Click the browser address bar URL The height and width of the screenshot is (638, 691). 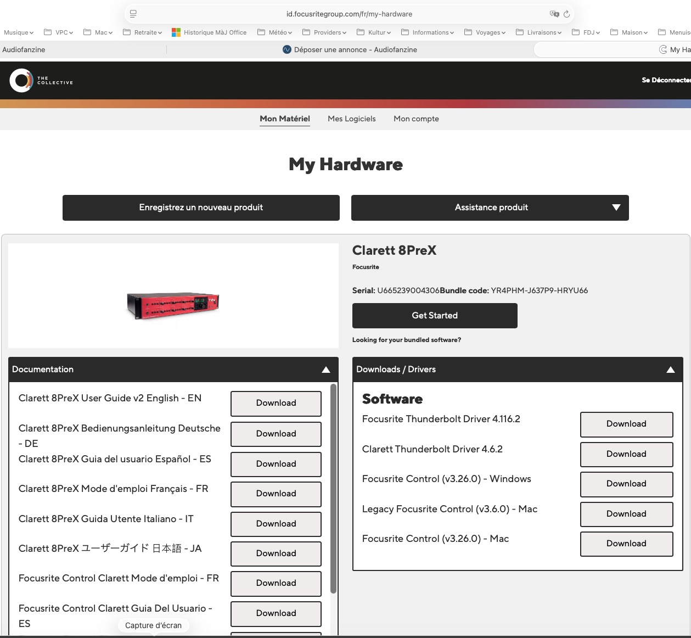tap(349, 14)
